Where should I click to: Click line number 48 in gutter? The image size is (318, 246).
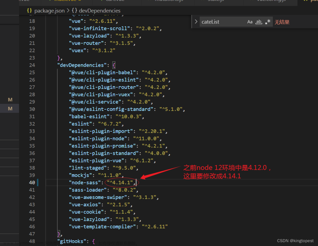(32, 241)
